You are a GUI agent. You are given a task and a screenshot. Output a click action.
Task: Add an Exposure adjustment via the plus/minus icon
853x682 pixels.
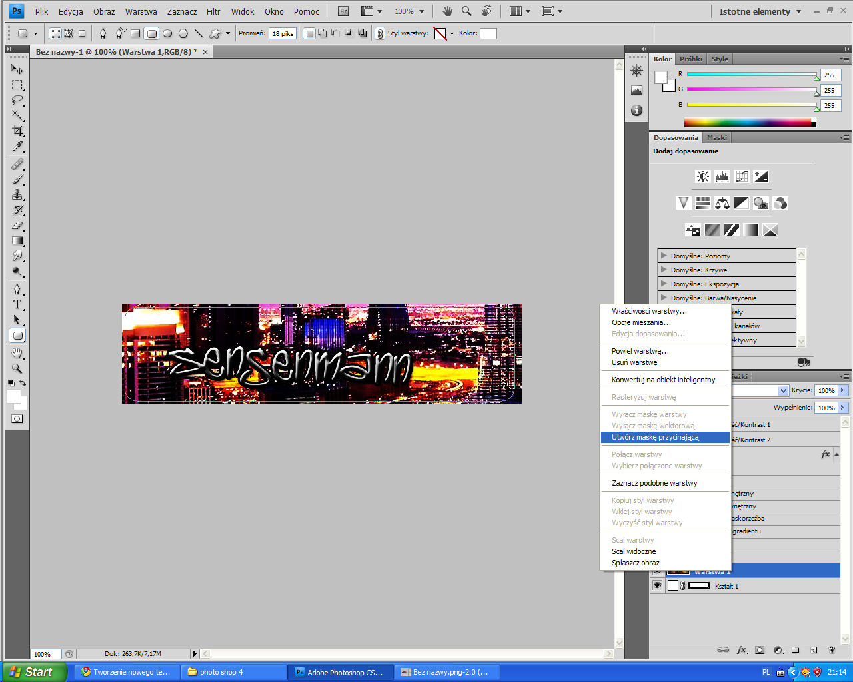pos(761,176)
